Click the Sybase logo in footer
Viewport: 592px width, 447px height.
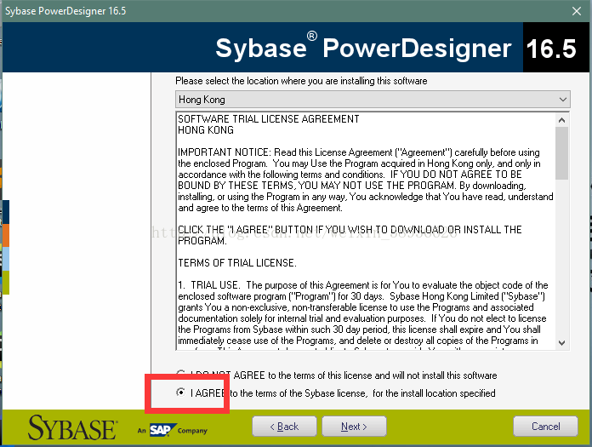[72, 427]
